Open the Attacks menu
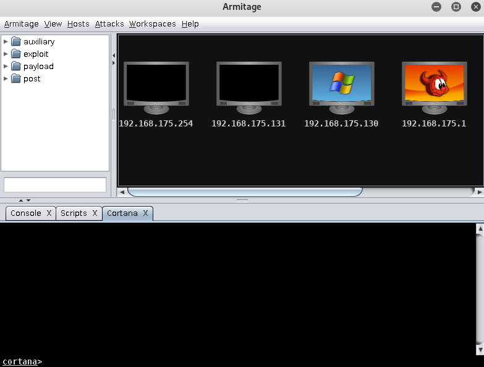Image resolution: width=484 pixels, height=367 pixels. (109, 24)
